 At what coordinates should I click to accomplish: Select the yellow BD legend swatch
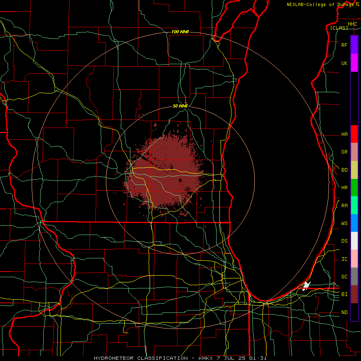pos(354,170)
